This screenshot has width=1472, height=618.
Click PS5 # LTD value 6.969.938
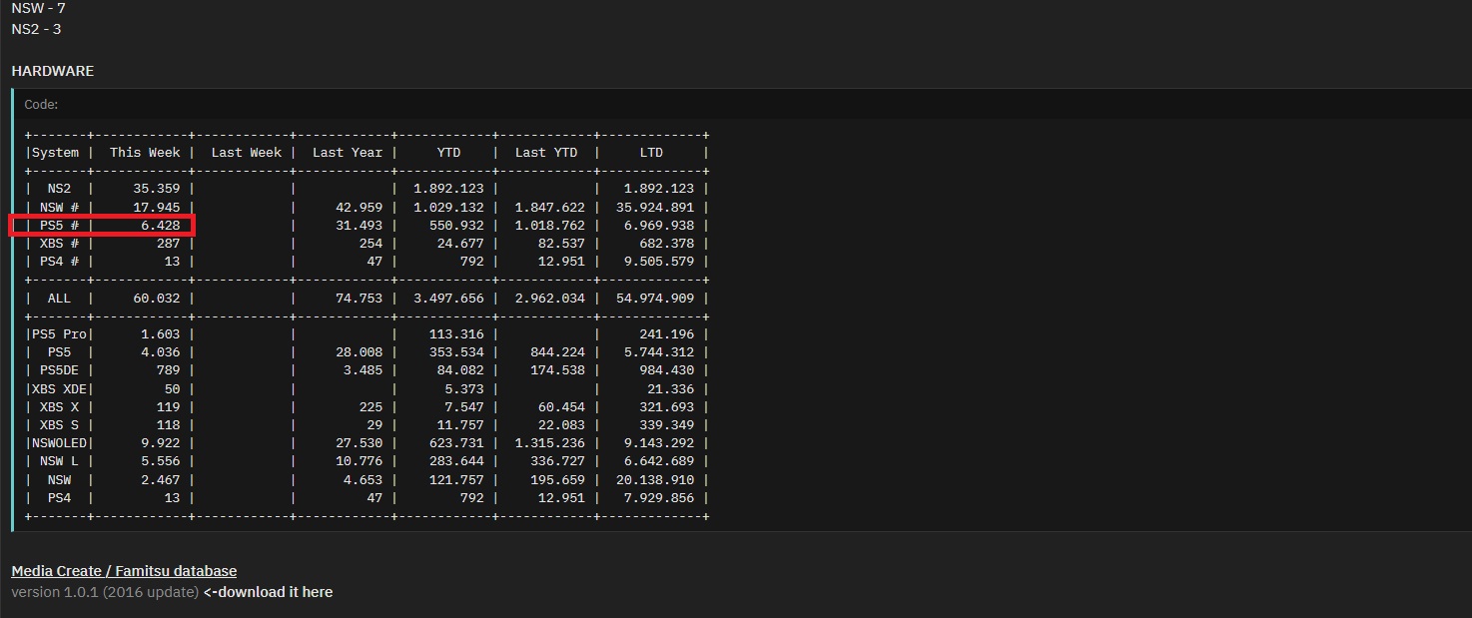point(658,226)
